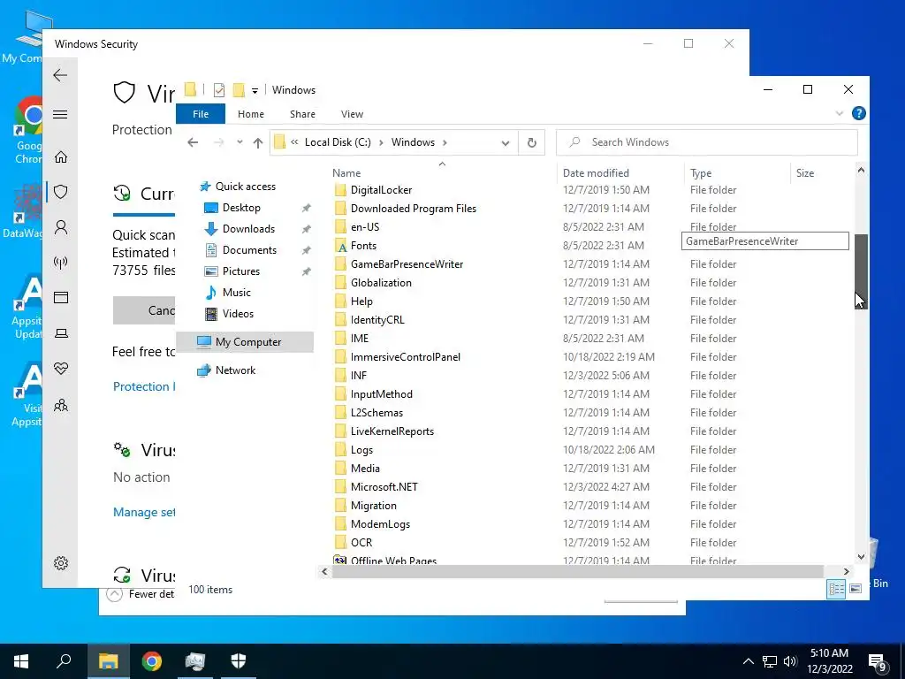Image resolution: width=905 pixels, height=679 pixels.
Task: Open Device security laptop icon
Action: pos(61,333)
